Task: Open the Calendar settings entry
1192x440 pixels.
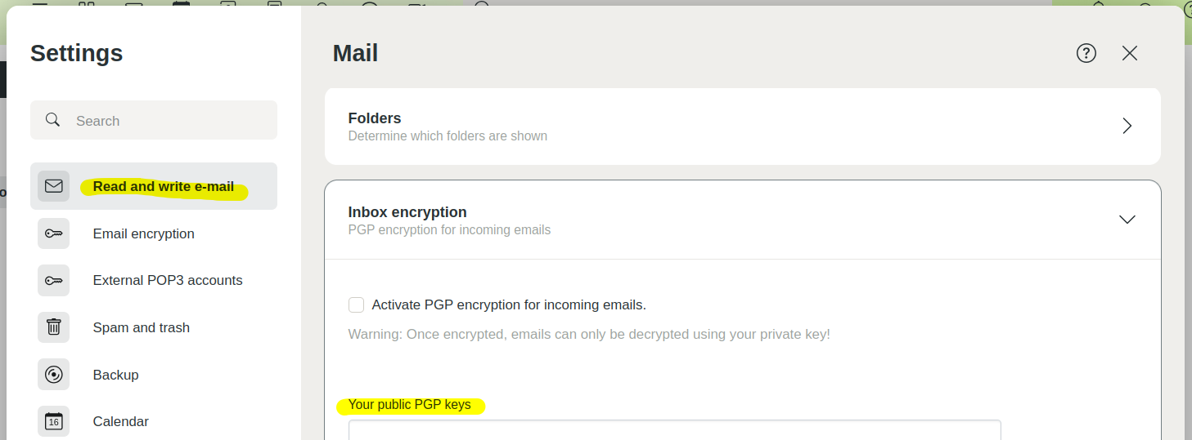Action: click(x=120, y=421)
